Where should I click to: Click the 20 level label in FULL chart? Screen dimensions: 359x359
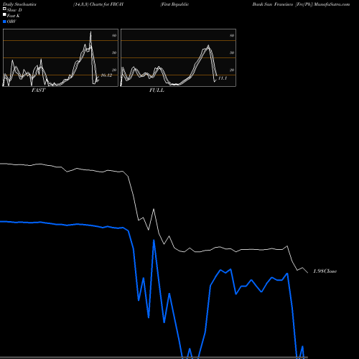click(232, 70)
